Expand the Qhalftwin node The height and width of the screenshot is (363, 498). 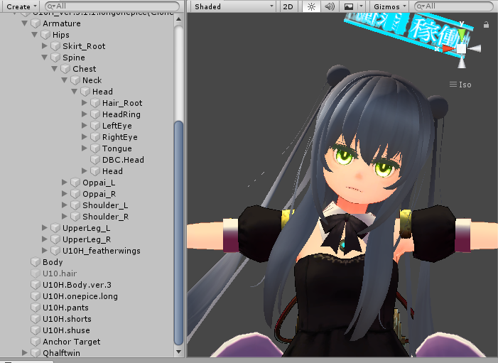tap(24, 353)
